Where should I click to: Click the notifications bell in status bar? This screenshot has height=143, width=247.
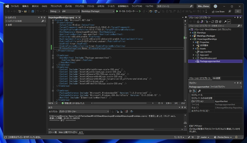tap(236, 137)
